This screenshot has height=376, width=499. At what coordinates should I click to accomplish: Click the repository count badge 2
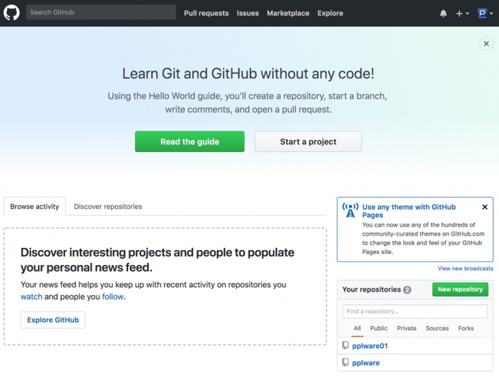point(407,290)
